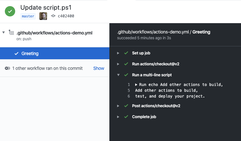Click the workflow icon next to actions-demo.yml
The image size is (241, 141).
click(x=11, y=33)
